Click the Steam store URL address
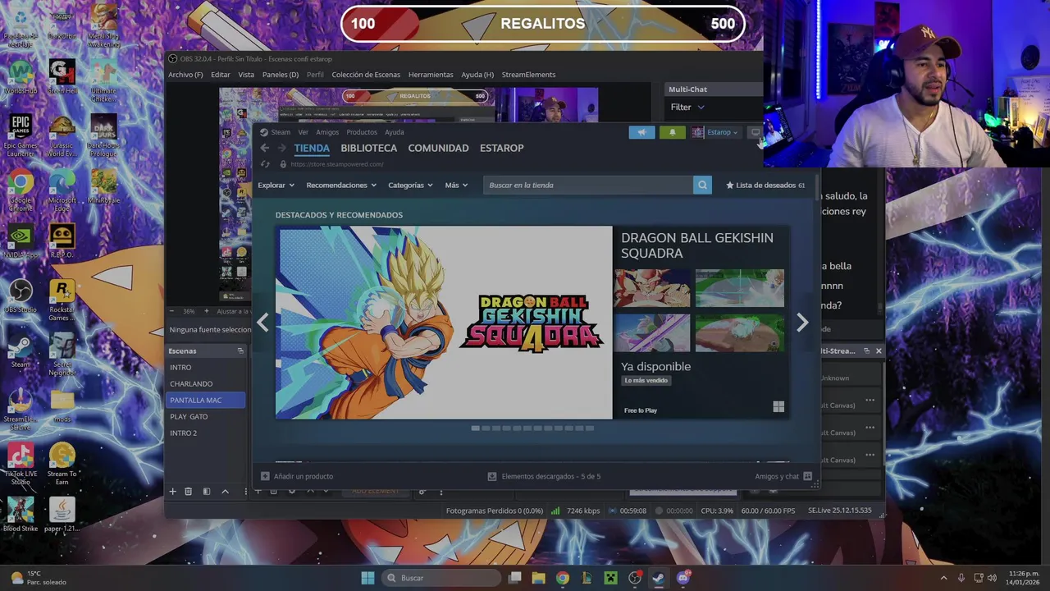Image resolution: width=1050 pixels, height=591 pixels. (337, 164)
